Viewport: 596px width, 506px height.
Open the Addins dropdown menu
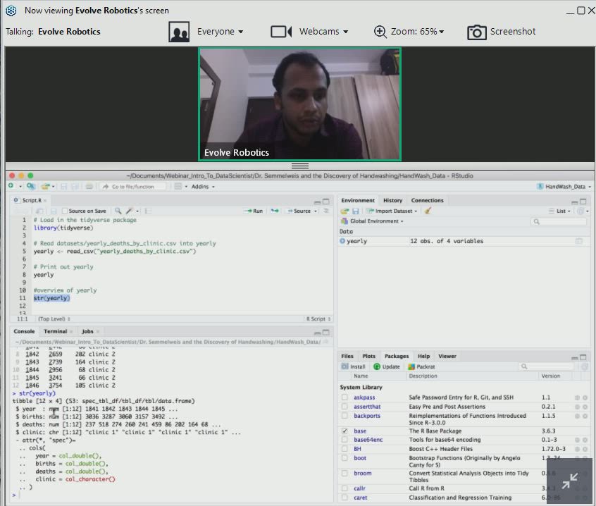203,186
